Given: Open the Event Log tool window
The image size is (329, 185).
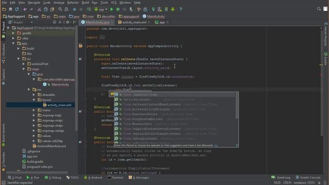Looking at the screenshot, I should pos(281,177).
